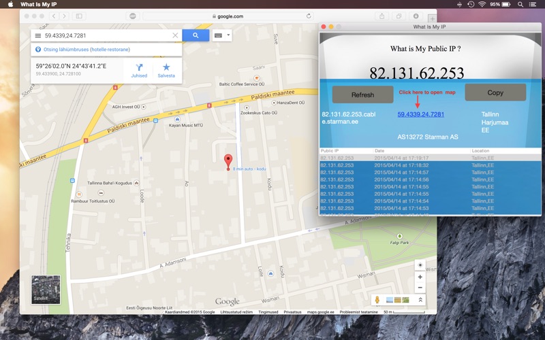Clear the Google Maps search box
545x340 pixels.
175,35
